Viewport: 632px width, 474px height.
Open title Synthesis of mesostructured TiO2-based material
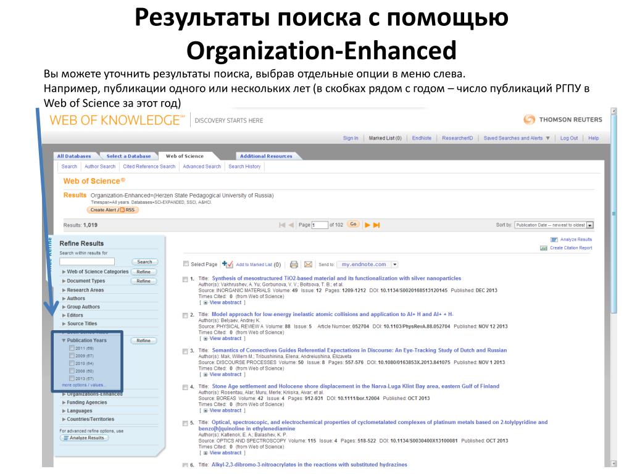point(336,278)
